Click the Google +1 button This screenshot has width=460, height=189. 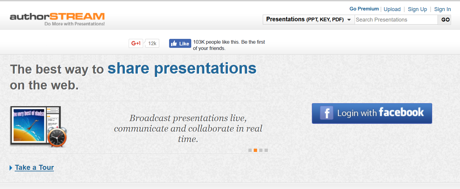(136, 43)
